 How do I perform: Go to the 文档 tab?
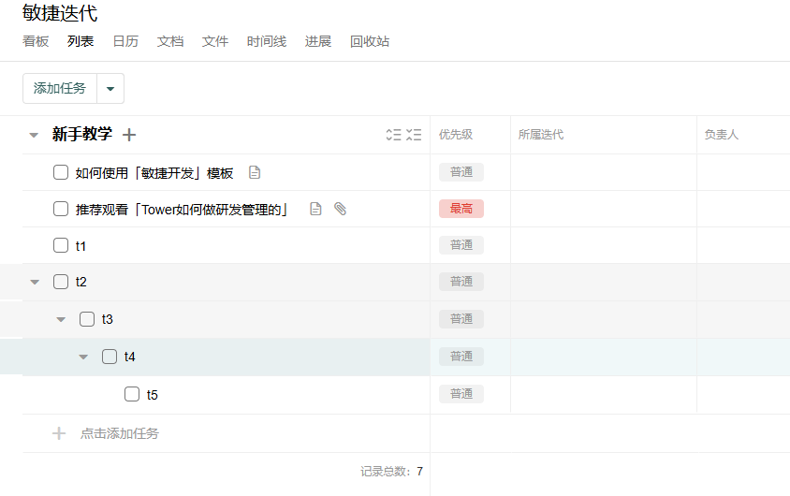170,41
